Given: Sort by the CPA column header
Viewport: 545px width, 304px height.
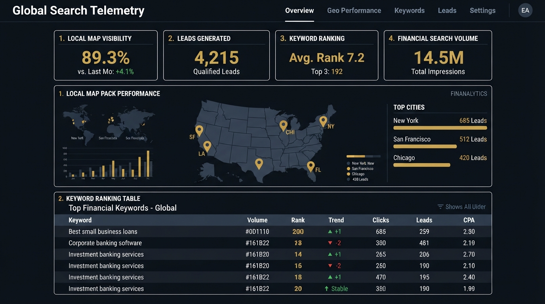Looking at the screenshot, I should point(469,220).
